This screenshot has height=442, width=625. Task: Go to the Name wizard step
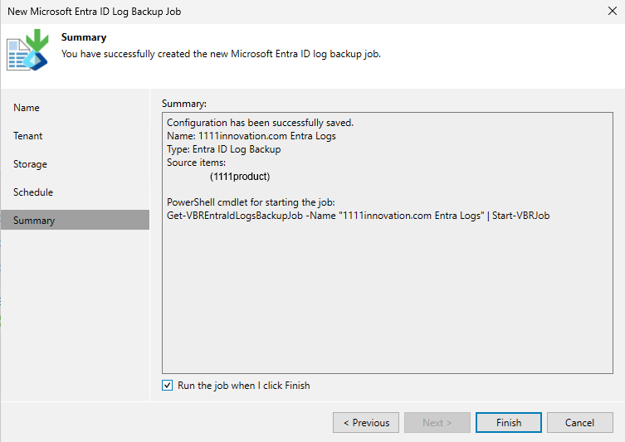tap(27, 108)
